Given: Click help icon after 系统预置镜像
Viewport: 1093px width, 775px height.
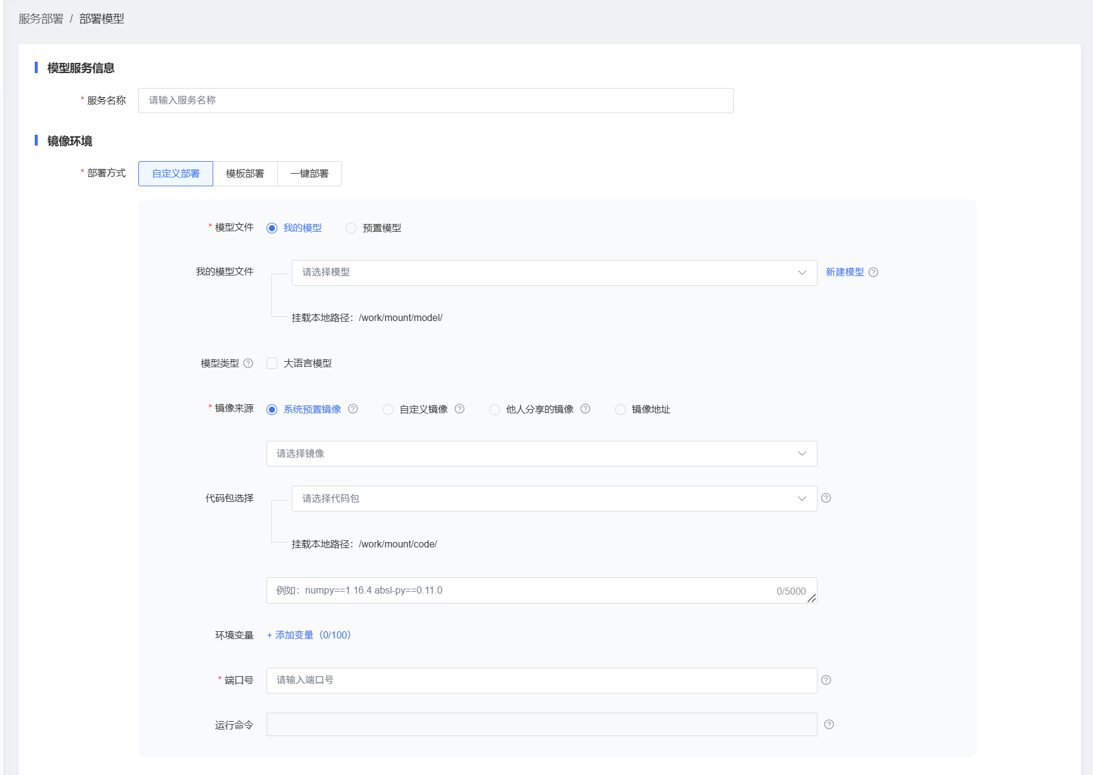Looking at the screenshot, I should pyautogui.click(x=353, y=409).
